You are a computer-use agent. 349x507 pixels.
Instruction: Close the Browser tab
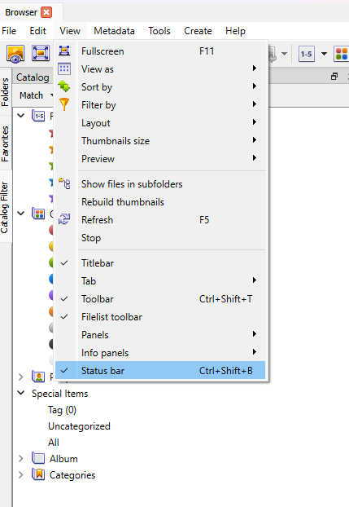[x=46, y=12]
